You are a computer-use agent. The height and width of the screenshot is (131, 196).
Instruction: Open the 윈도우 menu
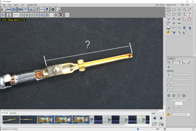(16, 5)
